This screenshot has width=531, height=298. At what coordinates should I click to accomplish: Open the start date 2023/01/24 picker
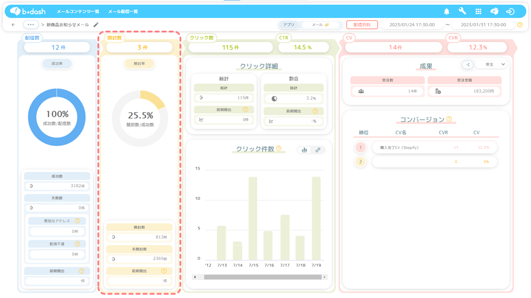412,25
